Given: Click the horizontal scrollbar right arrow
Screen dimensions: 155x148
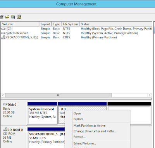Looking at the screenshot, I should (150, 95).
